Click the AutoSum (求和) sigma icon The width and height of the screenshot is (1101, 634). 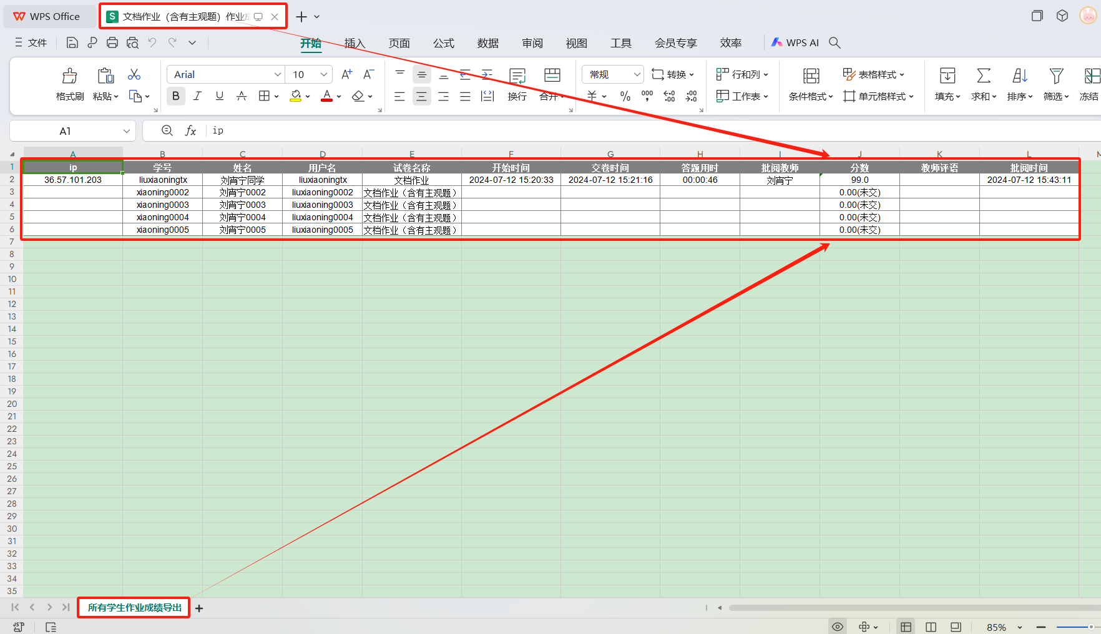[x=983, y=76]
